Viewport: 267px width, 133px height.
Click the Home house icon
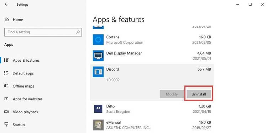tap(7, 20)
